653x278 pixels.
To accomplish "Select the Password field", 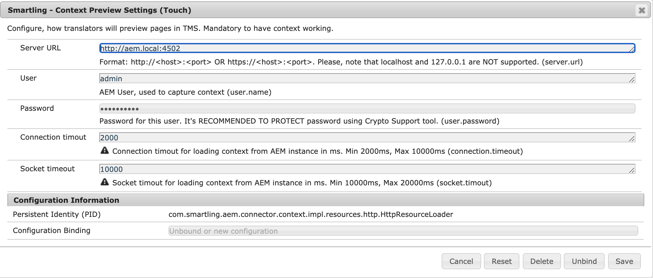I will [x=367, y=108].
